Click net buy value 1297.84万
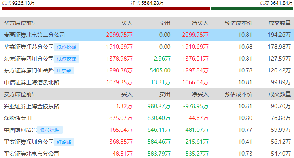Image resolution: width=294 pixels, height=158 pixels. point(195,70)
